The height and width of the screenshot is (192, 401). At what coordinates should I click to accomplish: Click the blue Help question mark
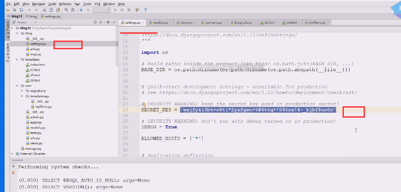click(x=145, y=10)
